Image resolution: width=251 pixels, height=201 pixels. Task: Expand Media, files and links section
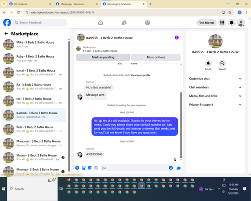(x=215, y=96)
